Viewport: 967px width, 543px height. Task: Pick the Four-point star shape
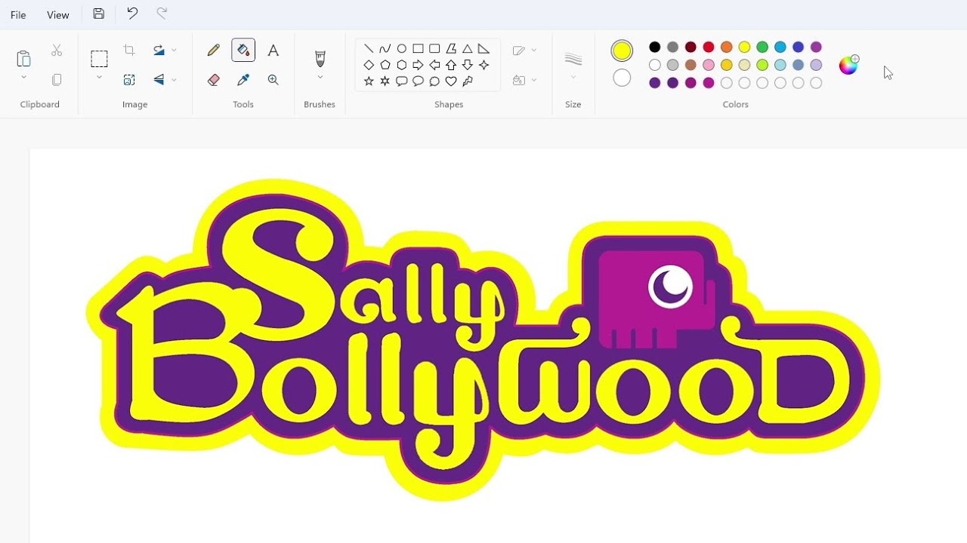click(484, 65)
